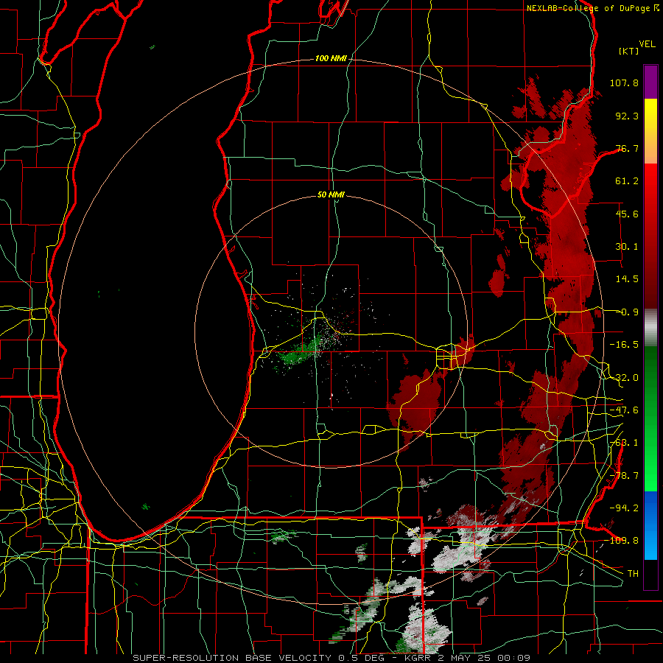Select the -0.9 scale value
Image resolution: width=663 pixels, height=663 pixels.
627,312
